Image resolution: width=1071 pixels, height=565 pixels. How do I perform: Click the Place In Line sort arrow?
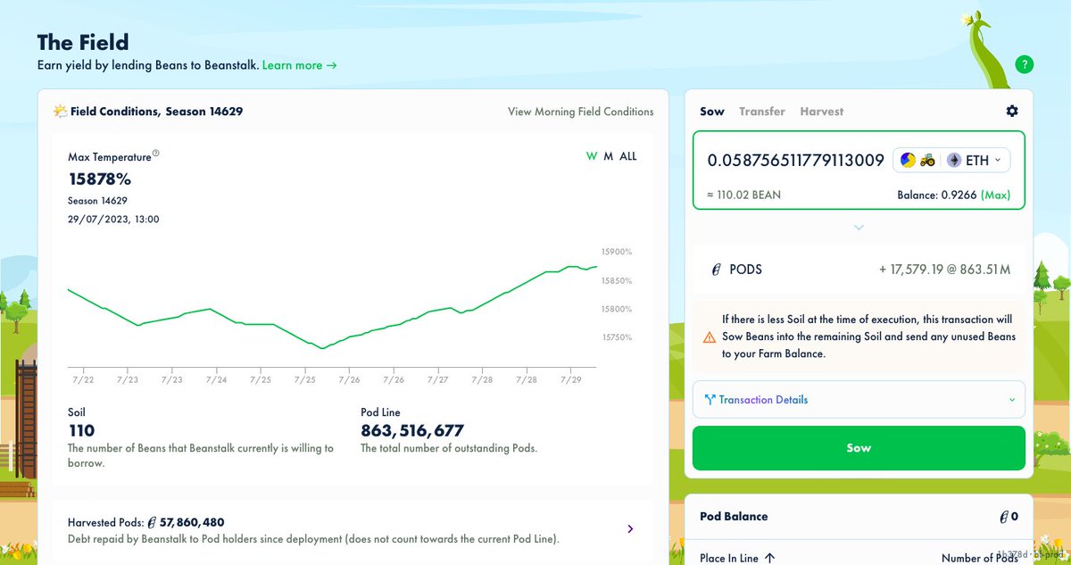click(x=769, y=558)
